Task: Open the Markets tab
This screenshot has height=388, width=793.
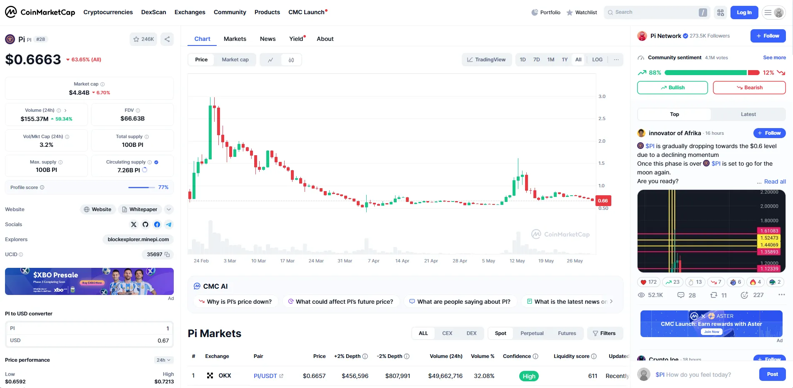Action: (235, 39)
